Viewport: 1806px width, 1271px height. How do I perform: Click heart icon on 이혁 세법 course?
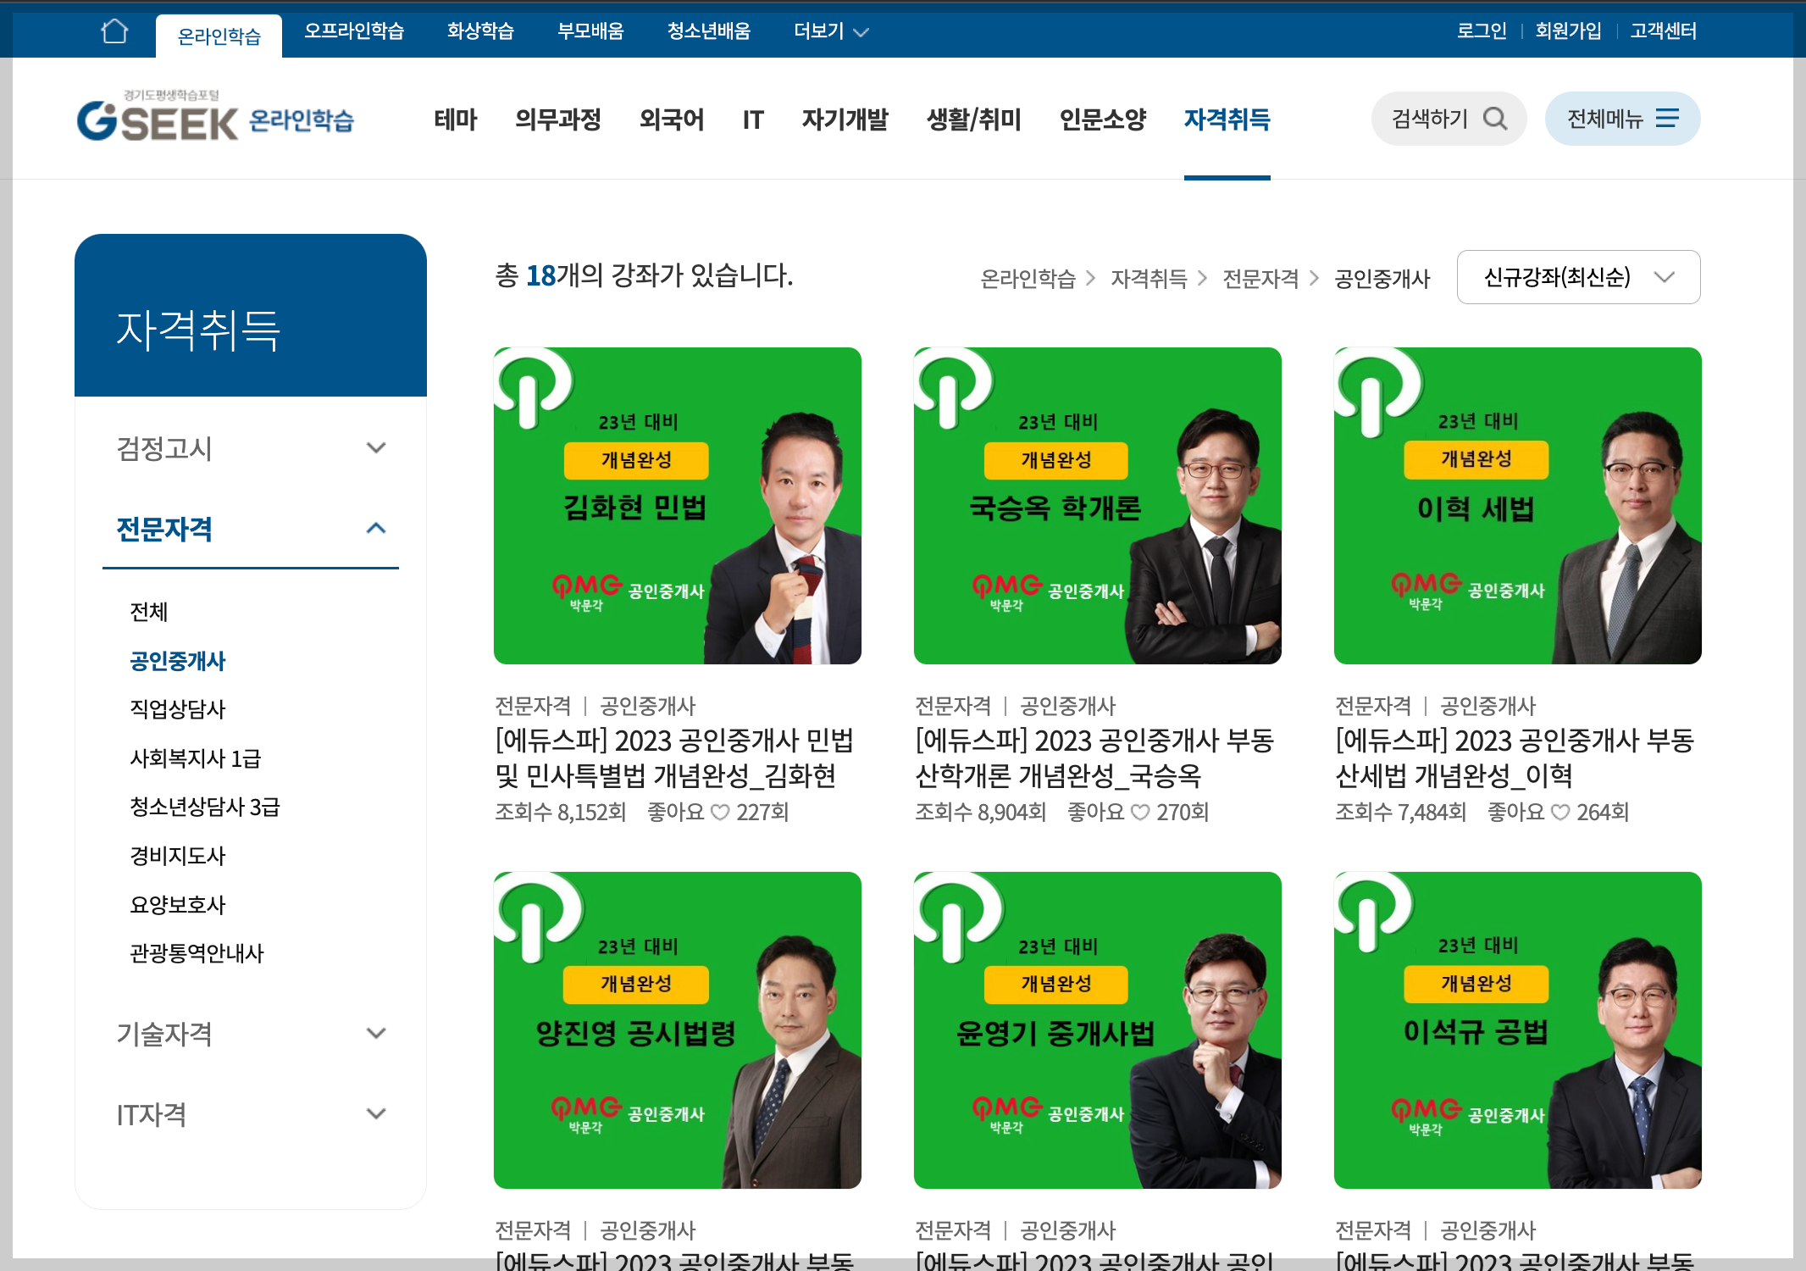point(1560,813)
